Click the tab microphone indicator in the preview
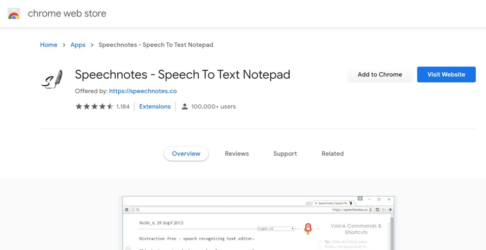486x250 pixels. point(351,203)
